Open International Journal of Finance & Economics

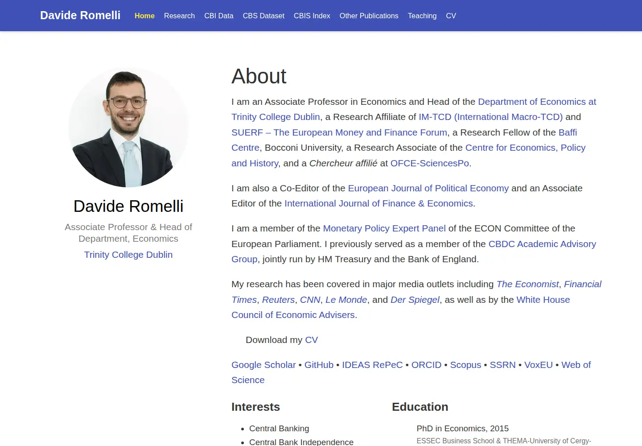379,203
